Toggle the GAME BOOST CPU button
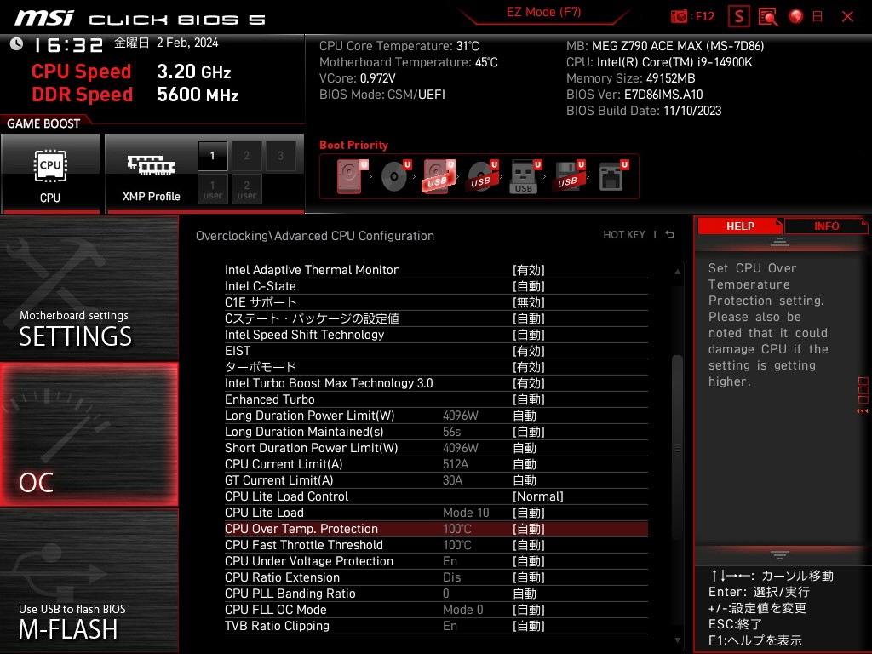 coord(50,173)
